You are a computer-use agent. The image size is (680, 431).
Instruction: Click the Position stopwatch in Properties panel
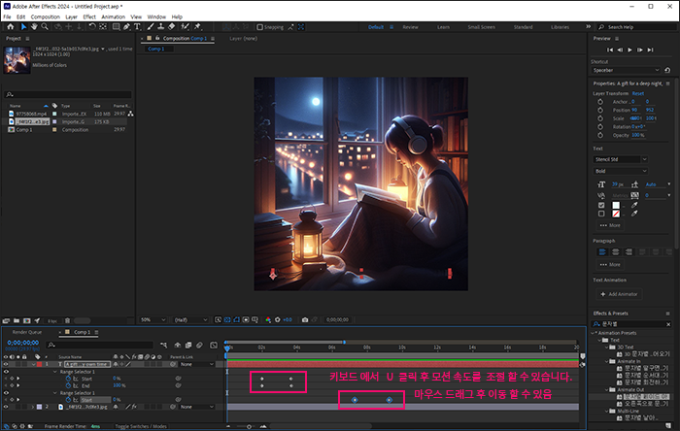[600, 110]
